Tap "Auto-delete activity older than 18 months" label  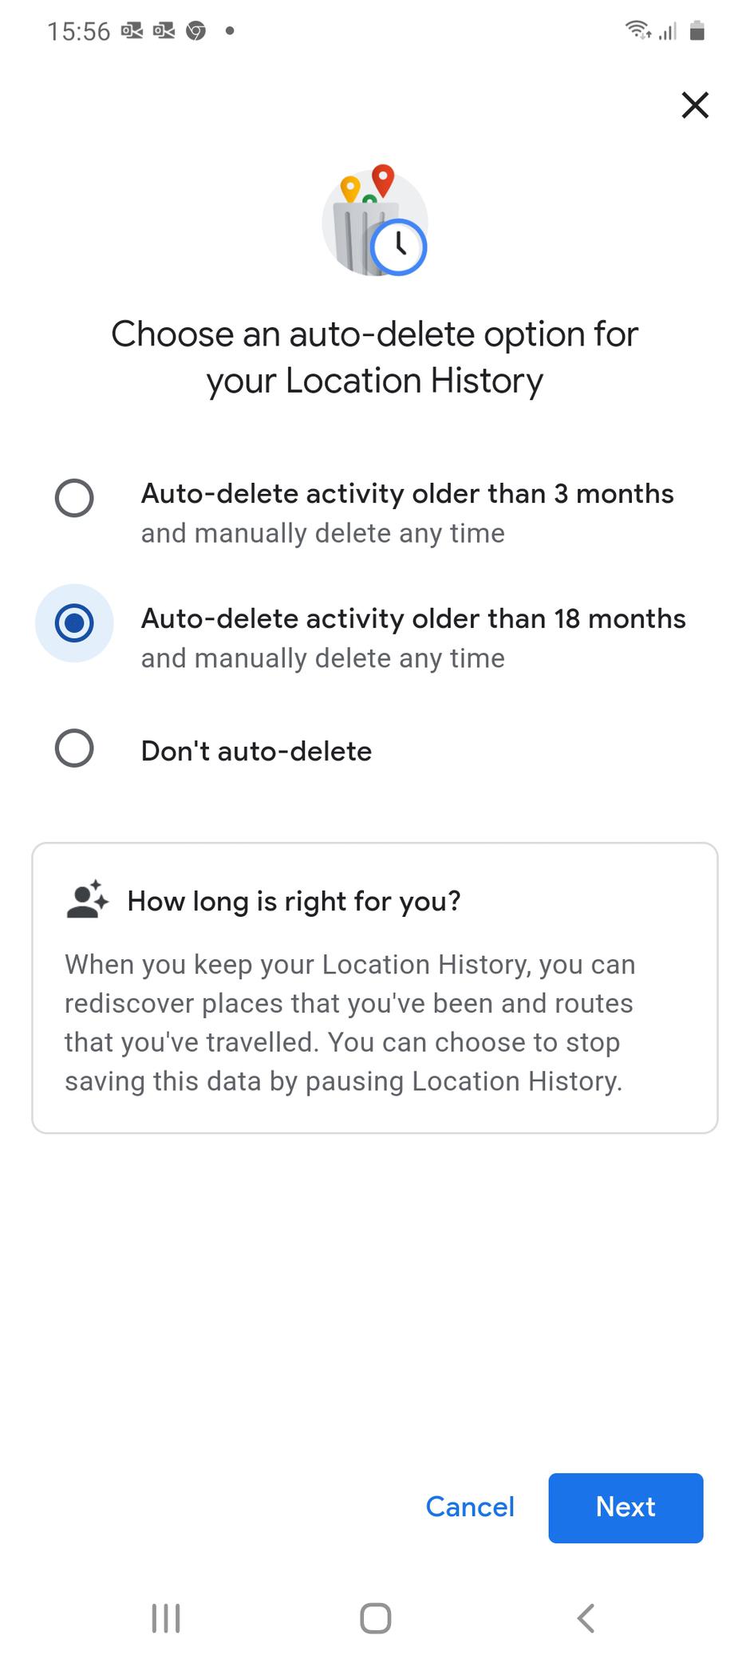click(x=413, y=619)
